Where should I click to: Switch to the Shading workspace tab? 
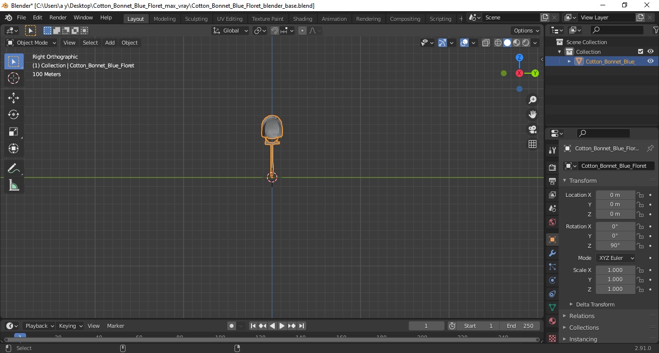(302, 19)
